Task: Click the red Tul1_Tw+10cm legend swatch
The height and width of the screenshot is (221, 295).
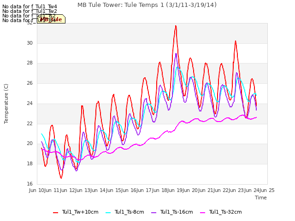Action: (x=55, y=213)
